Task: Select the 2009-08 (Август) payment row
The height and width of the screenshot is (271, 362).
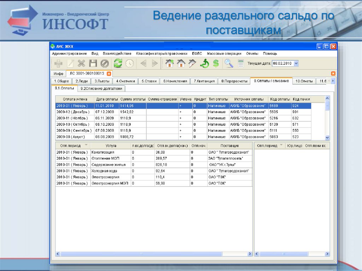Action: (x=183, y=137)
